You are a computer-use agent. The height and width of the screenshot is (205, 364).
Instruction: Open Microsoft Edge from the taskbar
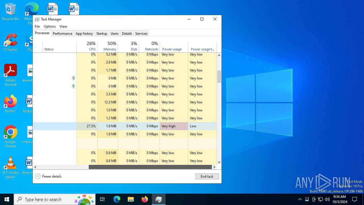tap(117, 199)
